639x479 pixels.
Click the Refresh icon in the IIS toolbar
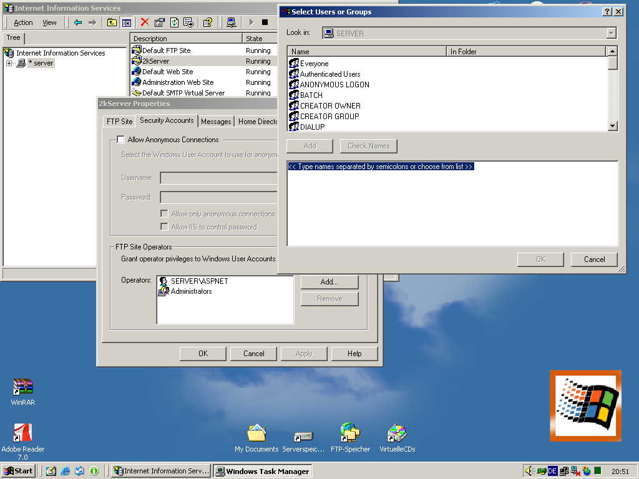(174, 22)
